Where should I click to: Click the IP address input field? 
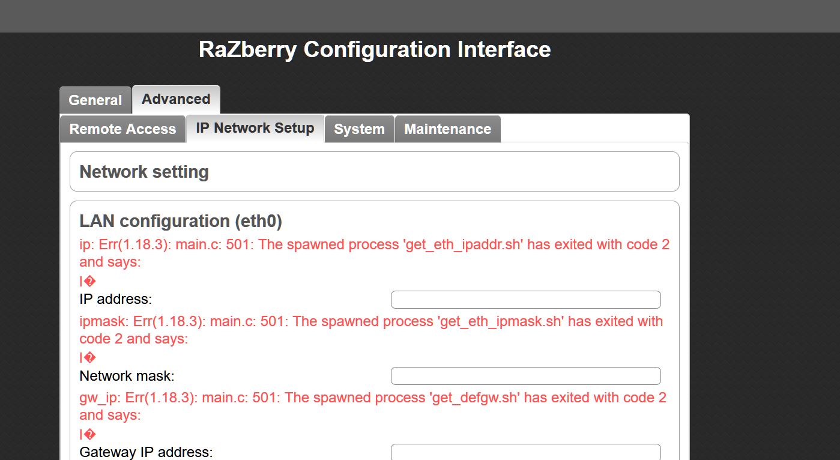pyautogui.click(x=525, y=300)
